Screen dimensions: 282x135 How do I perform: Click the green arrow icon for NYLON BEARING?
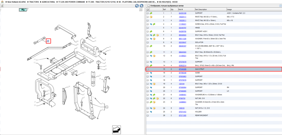coord(151,46)
